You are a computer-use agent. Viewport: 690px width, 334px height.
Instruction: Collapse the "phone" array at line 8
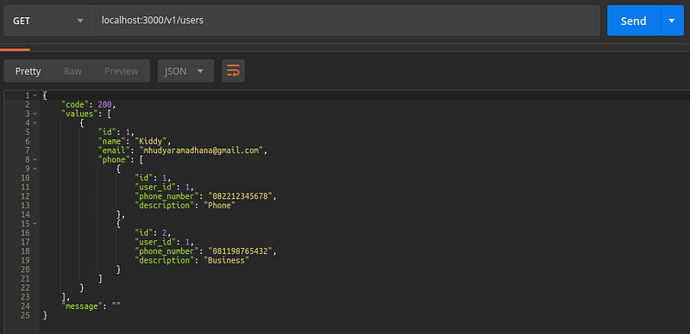pos(34,160)
